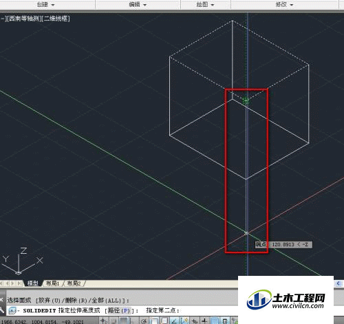The image size is (344, 324).
Task: Switch to the 模型 tab
Action: pos(33,283)
